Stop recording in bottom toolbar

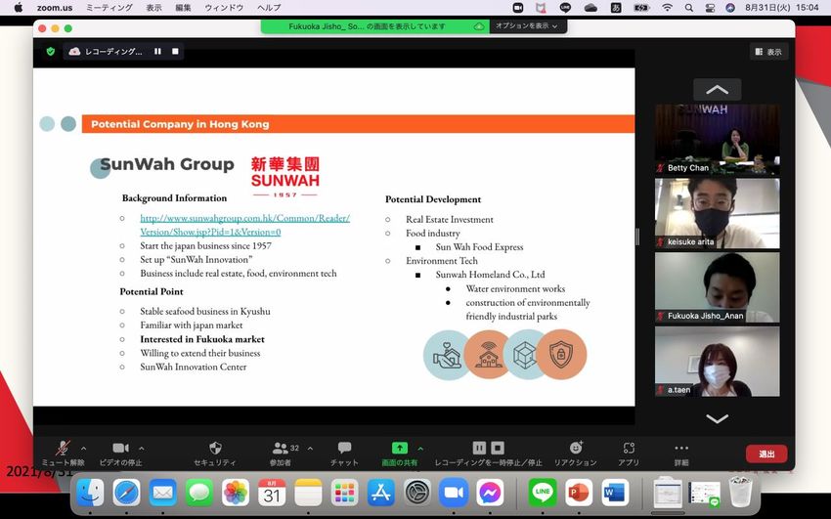tap(497, 448)
